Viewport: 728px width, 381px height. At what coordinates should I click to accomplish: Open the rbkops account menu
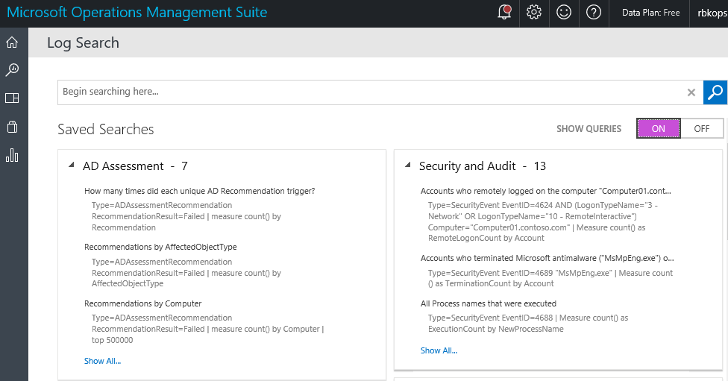pyautogui.click(x=711, y=13)
